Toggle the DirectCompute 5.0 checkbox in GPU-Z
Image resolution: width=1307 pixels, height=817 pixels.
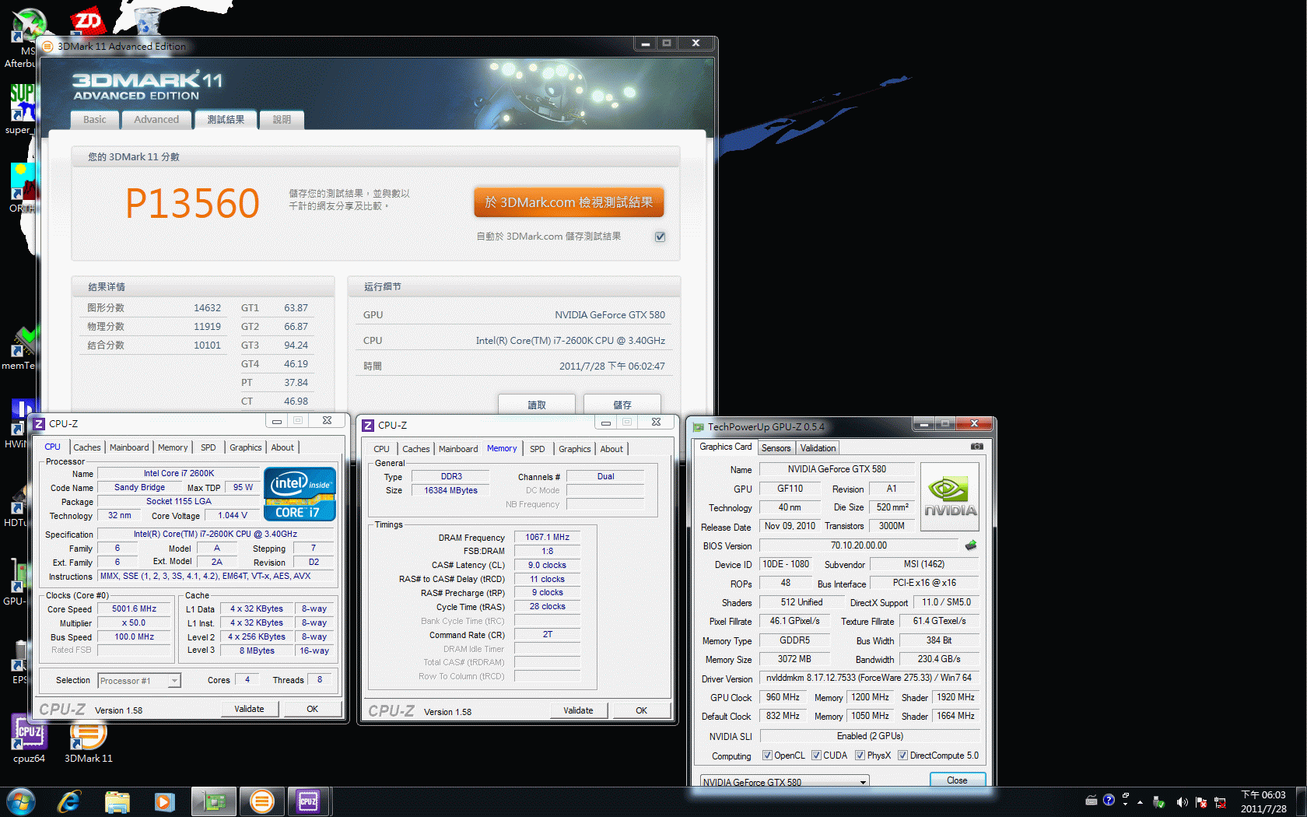point(902,755)
